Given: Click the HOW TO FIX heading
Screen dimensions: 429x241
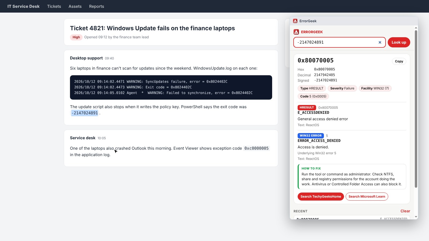Looking at the screenshot, I should [311, 168].
